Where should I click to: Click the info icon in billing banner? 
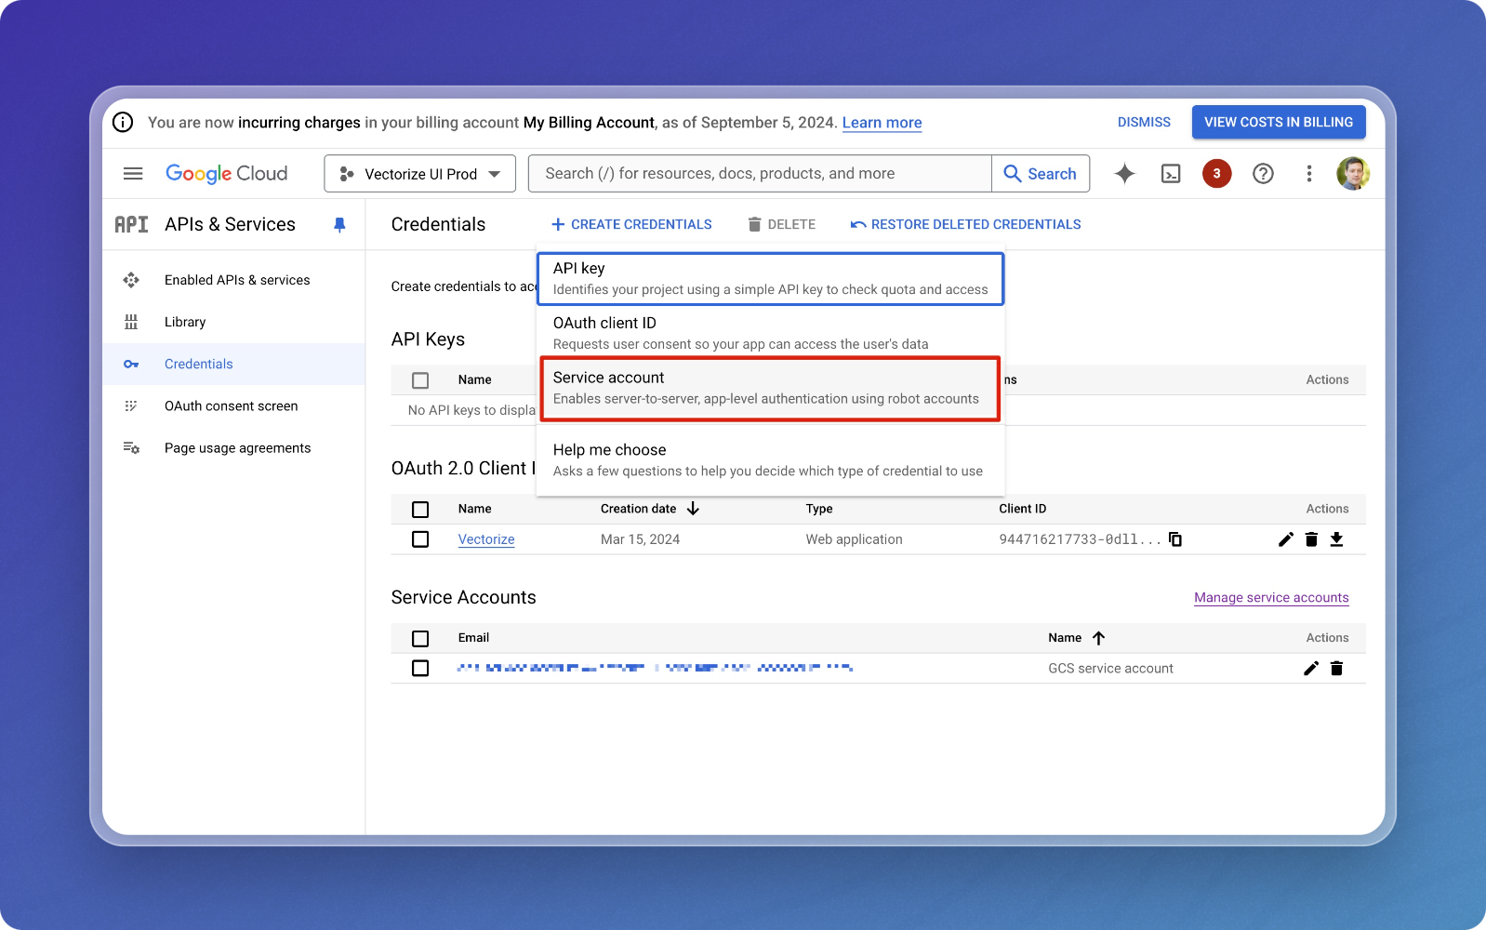tap(123, 123)
